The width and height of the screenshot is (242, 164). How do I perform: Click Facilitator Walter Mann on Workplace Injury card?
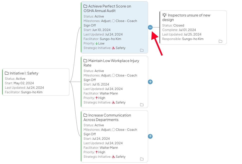point(101,93)
